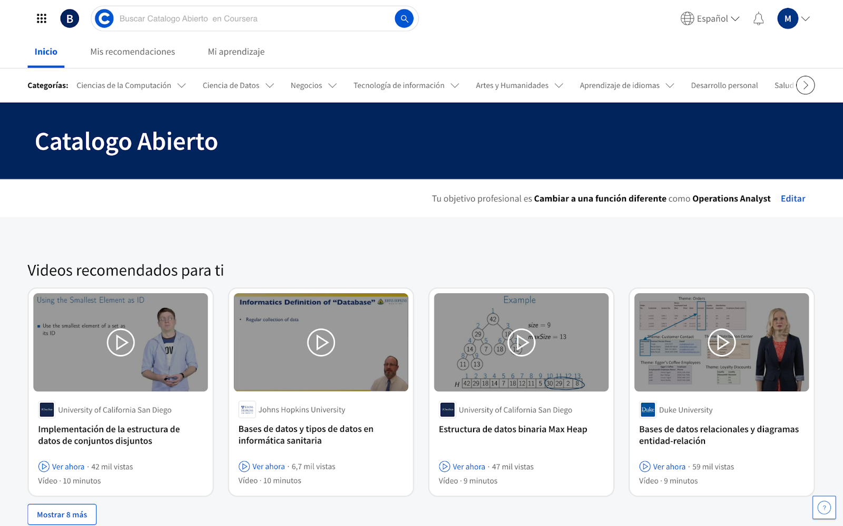
Task: Switch to Mi aprendizaje tab
Action: pyautogui.click(x=236, y=52)
